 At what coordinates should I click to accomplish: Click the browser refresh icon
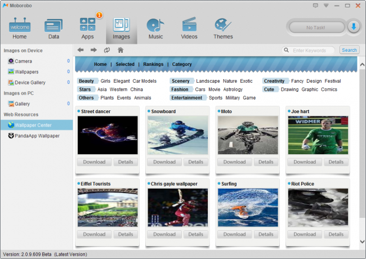107,50
